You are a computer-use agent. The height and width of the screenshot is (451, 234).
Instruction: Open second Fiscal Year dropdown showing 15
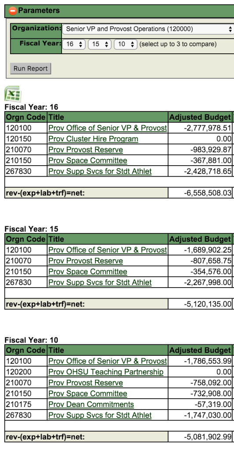(100, 44)
